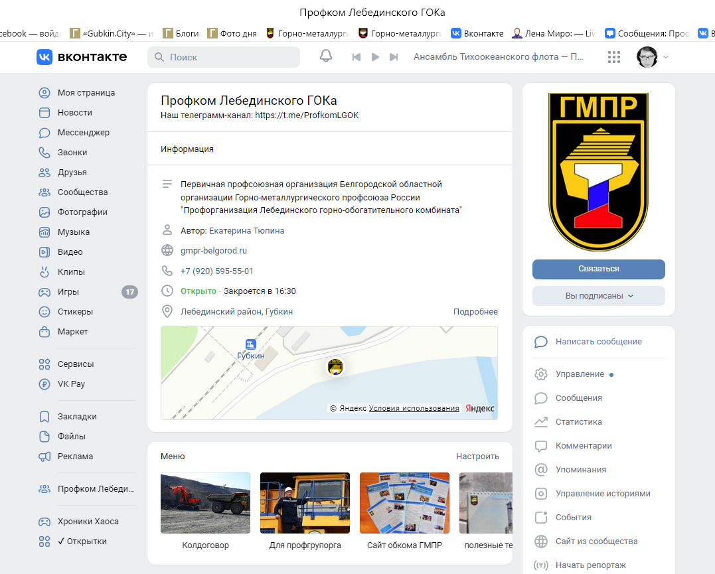The image size is (715, 574).
Task: Click the Файлы sidebar icon
Action: [x=44, y=437]
